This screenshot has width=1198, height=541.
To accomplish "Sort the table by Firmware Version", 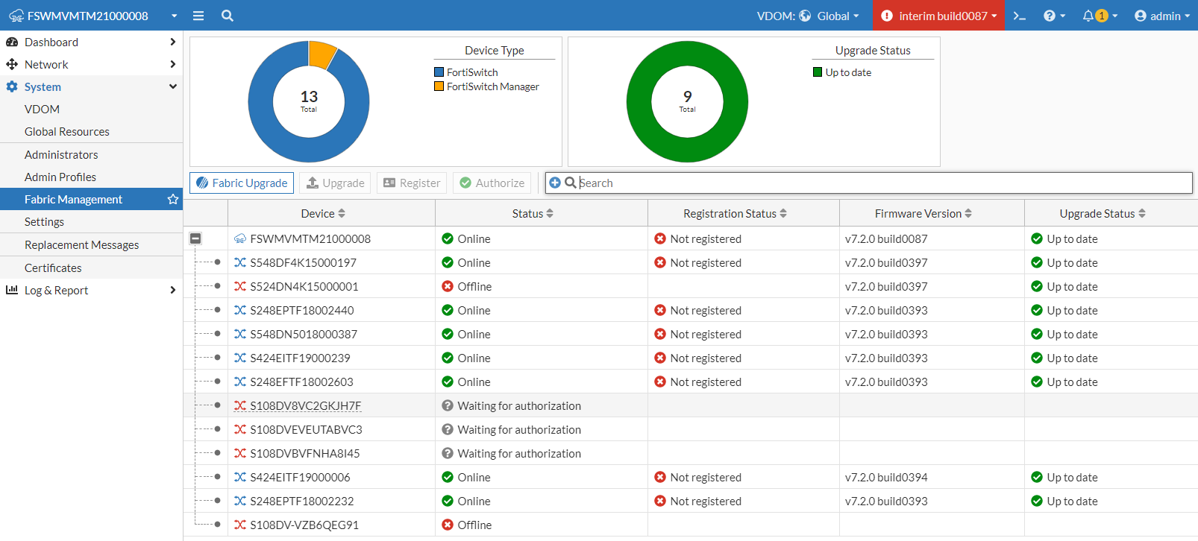I will [x=923, y=214].
